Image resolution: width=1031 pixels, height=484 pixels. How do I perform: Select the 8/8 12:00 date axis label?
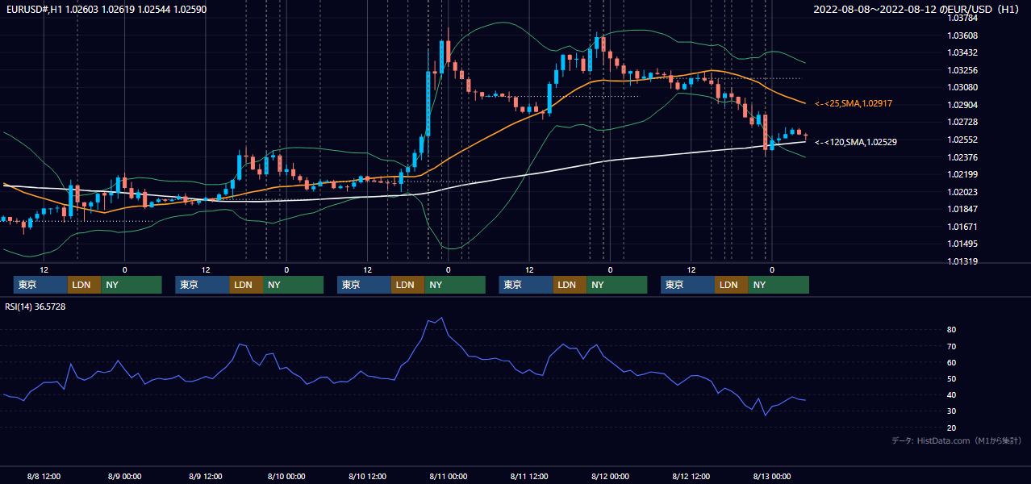tap(44, 476)
